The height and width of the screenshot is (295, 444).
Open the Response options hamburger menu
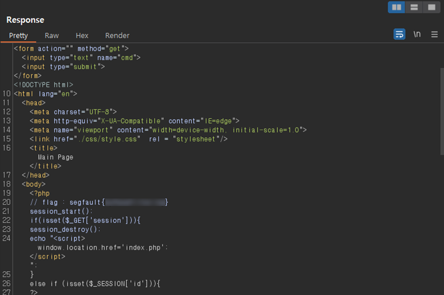434,35
